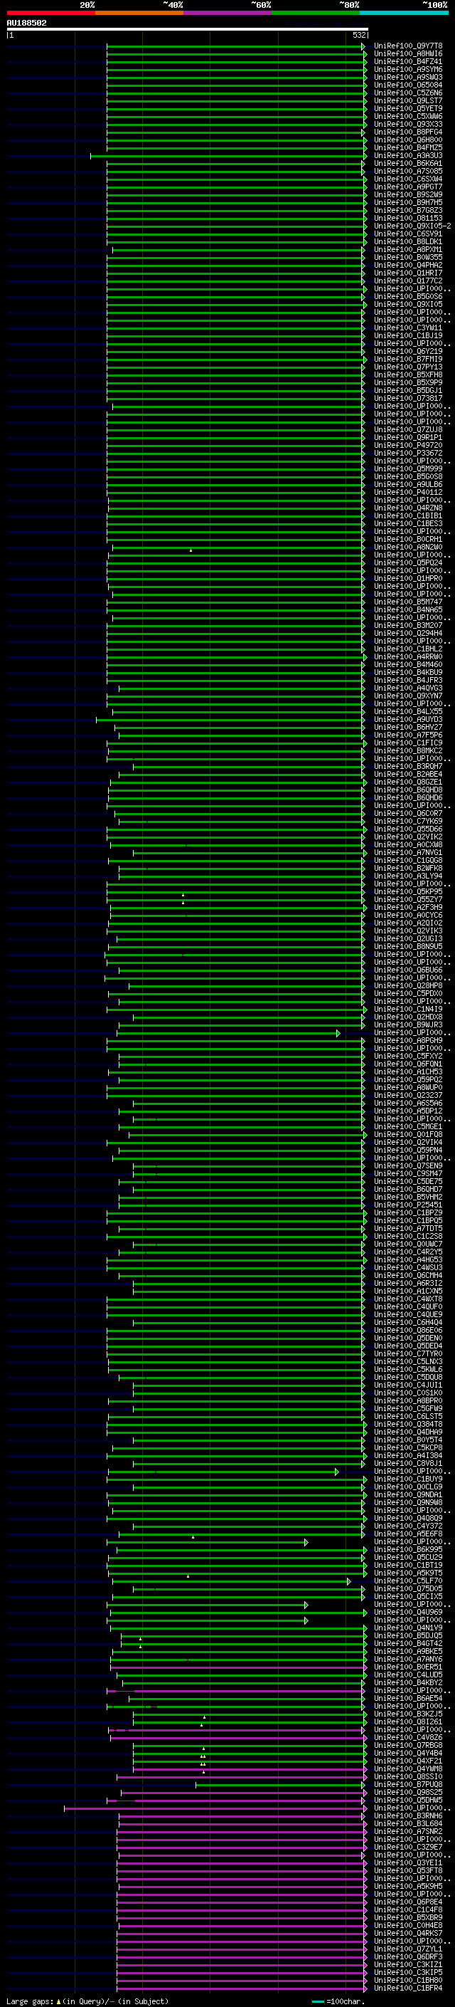Select hit label UniRef100_Q6H800
Image resolution: width=455 pixels, height=2007 pixels.
click(408, 140)
